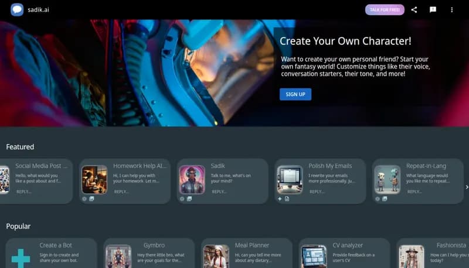Select the Fashionista bot title
Viewport: 469px width, 268px height.
point(451,245)
